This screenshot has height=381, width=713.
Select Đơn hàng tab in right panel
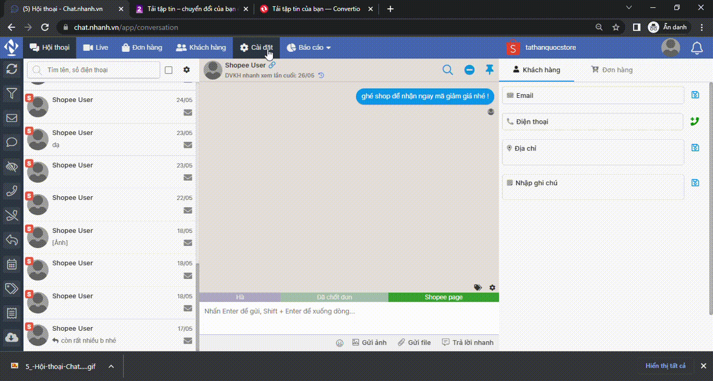[x=612, y=70]
